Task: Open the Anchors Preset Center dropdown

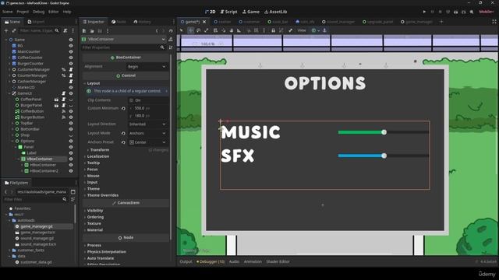Action: coord(147,142)
